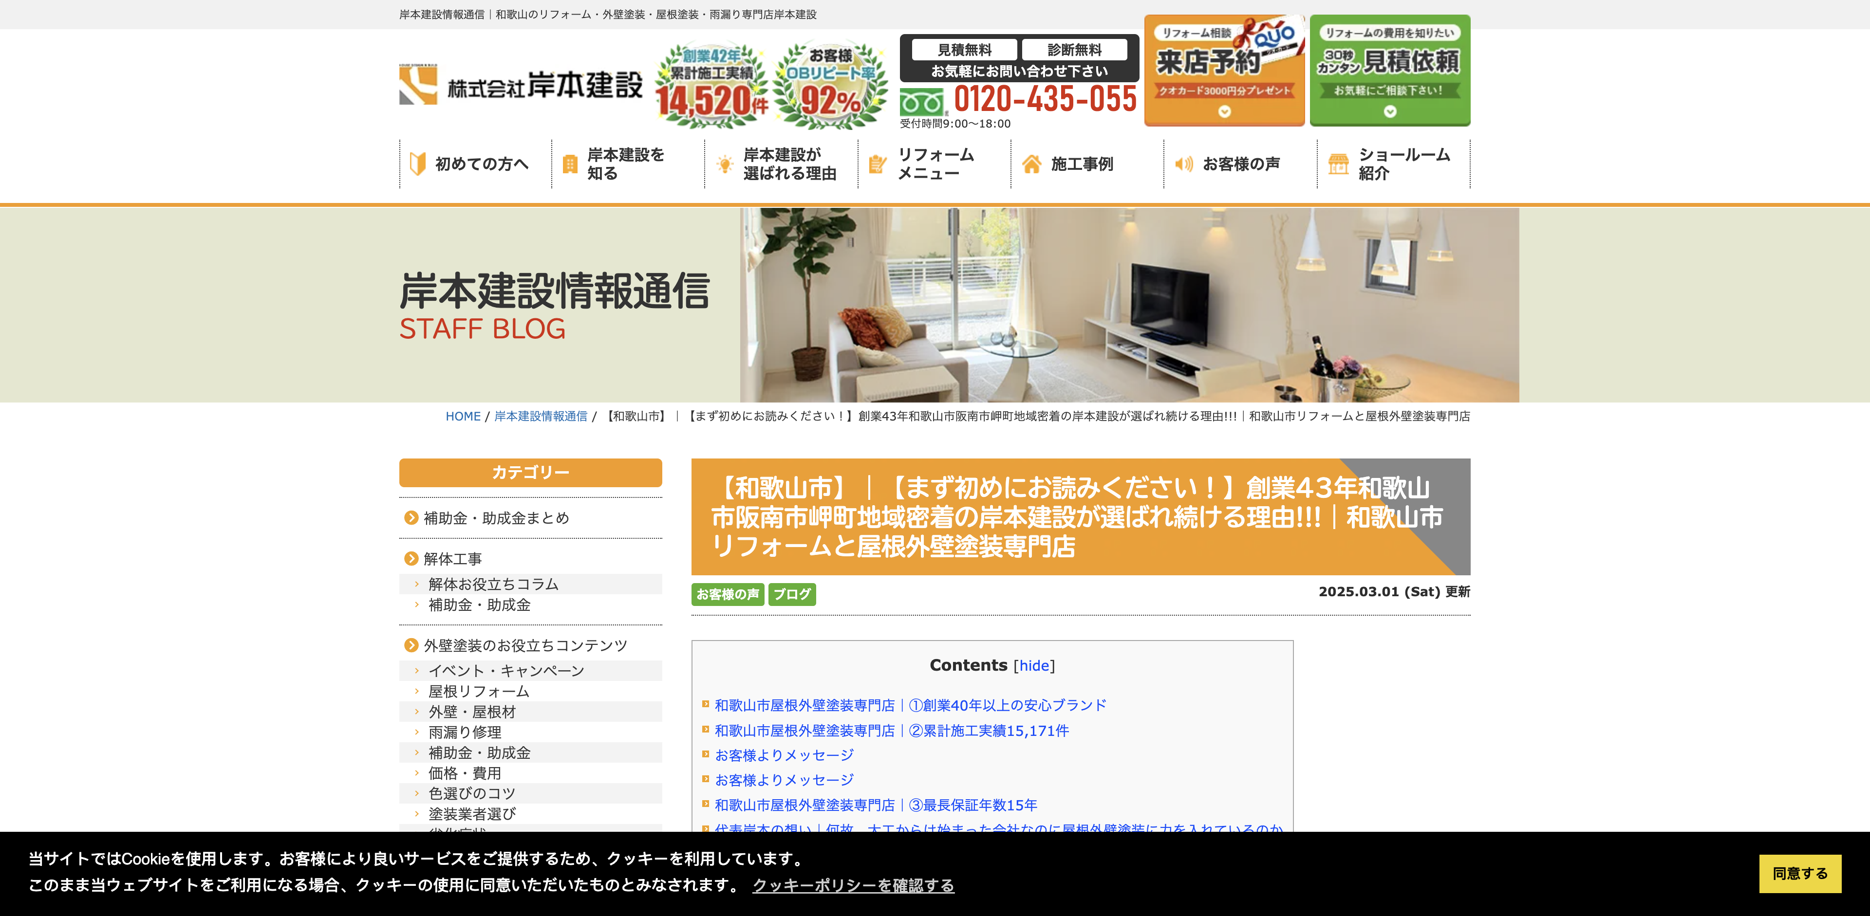
Task: Select the お客様の声 green tag
Action: (728, 594)
